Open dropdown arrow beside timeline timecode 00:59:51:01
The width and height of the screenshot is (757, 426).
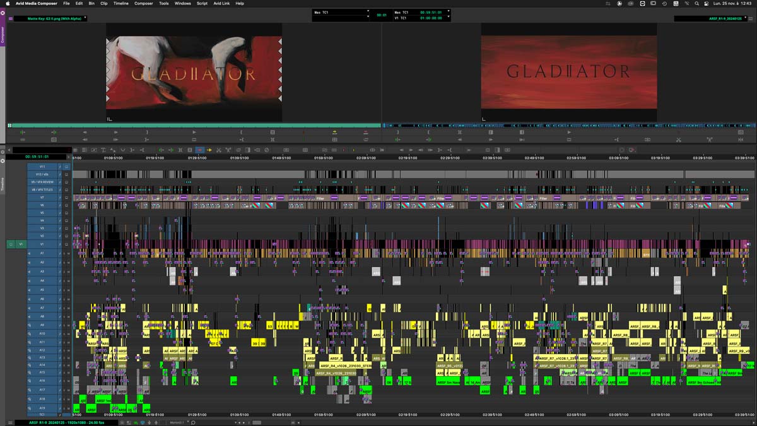[68, 157]
